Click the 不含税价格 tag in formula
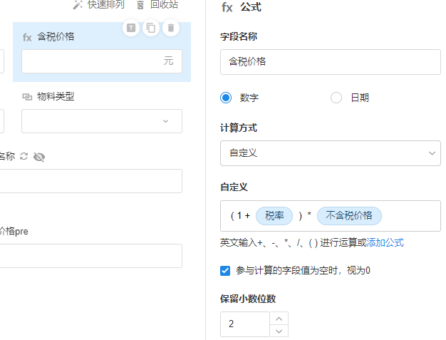 [349, 216]
